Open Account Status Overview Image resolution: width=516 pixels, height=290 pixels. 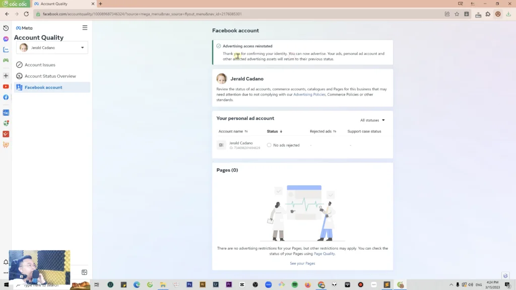50,76
